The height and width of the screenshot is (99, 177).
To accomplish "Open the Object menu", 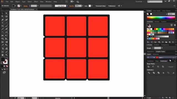I will click(17, 2).
